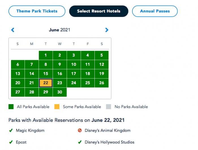This screenshot has height=150, width=198.
Task: Click green All Parks Available swatch
Action: (11, 107)
